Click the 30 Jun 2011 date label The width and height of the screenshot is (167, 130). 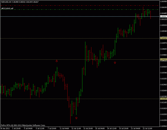(5, 128)
